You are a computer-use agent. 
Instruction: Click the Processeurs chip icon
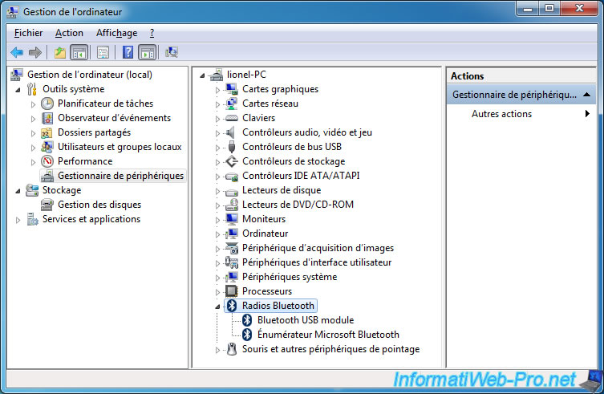tap(232, 291)
